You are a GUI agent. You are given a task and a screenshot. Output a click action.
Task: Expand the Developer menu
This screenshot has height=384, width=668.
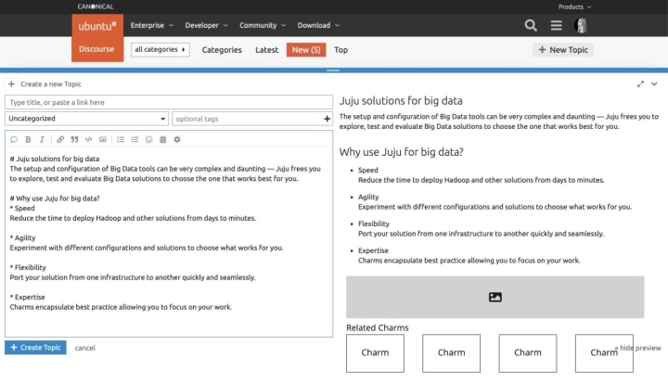pos(206,26)
